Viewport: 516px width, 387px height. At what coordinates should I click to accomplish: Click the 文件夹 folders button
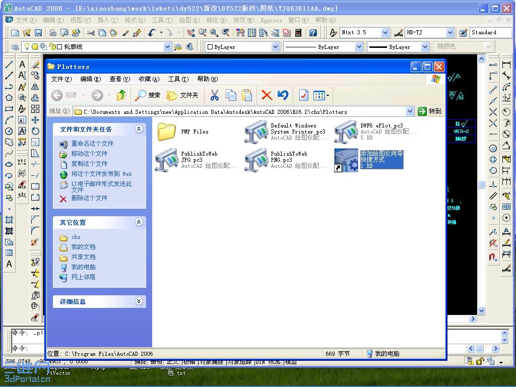point(182,95)
